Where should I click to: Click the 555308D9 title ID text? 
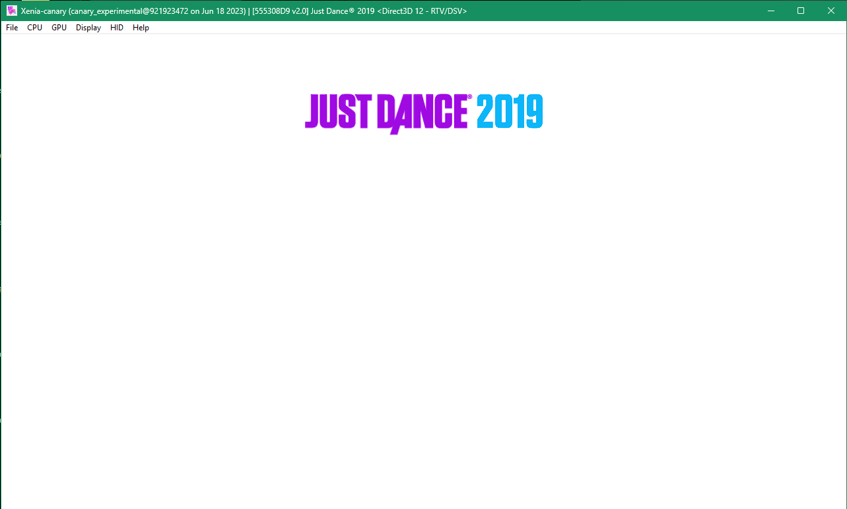coord(272,11)
